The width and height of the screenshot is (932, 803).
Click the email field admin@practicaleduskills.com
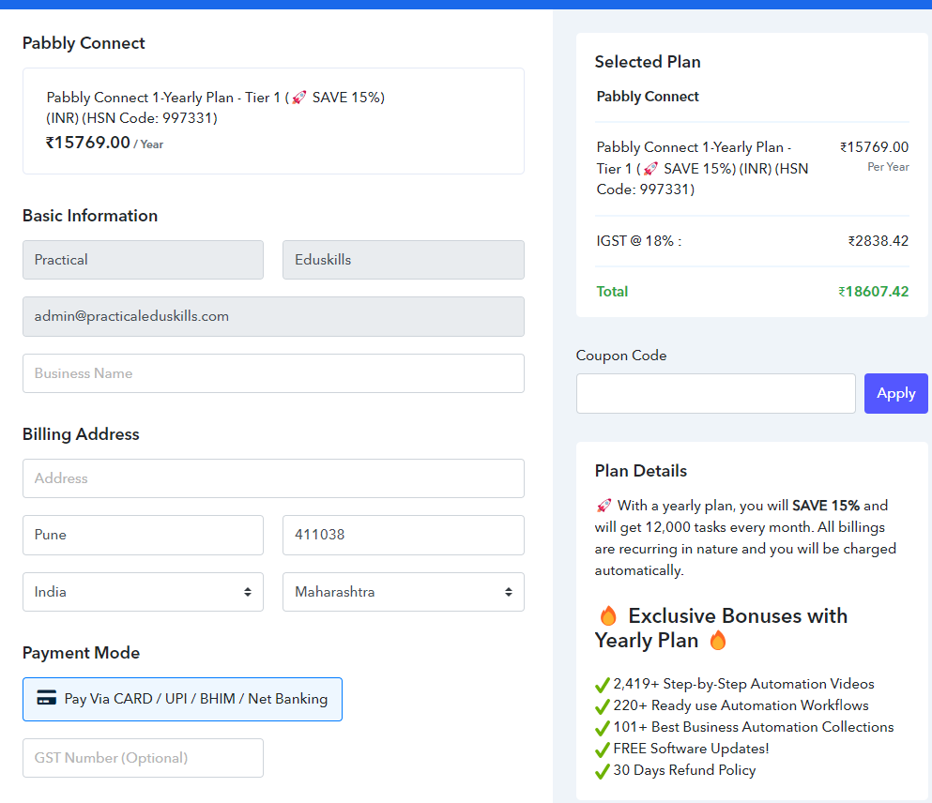pyautogui.click(x=273, y=316)
